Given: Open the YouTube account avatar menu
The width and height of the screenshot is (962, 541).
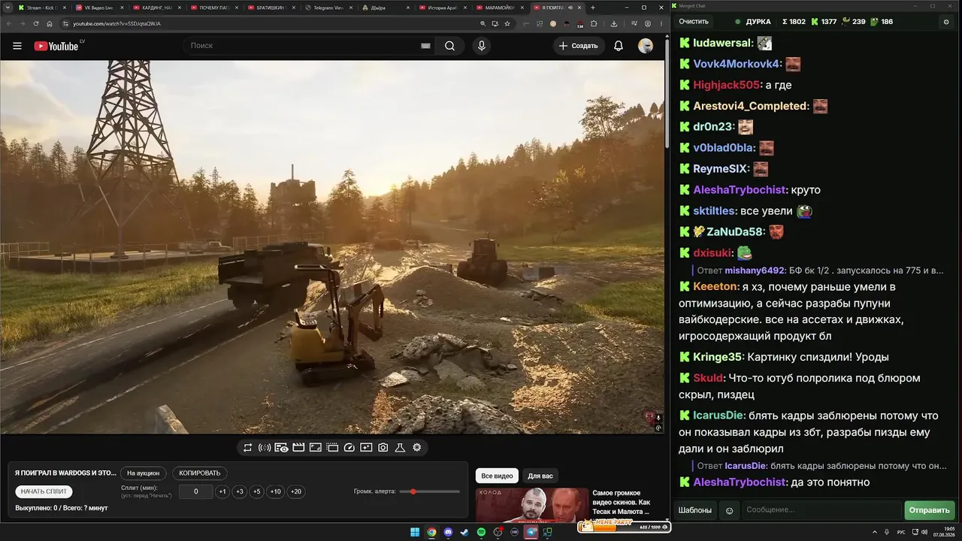Looking at the screenshot, I should coord(646,46).
